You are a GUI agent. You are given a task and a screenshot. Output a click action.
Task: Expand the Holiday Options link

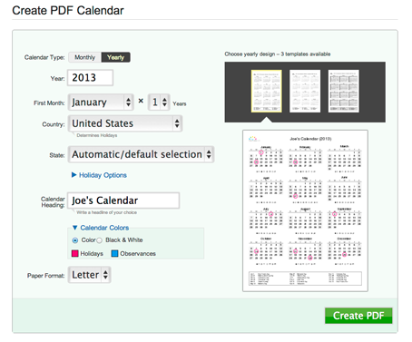pos(103,175)
